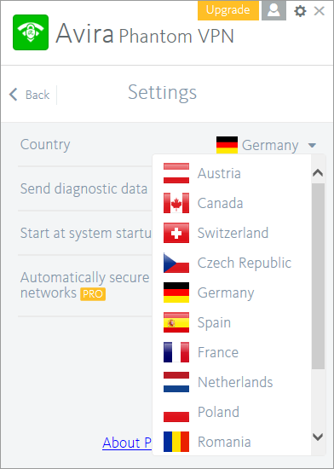334x469 pixels.
Task: Expand the Country dropdown arrow next to Germany
Action: pyautogui.click(x=312, y=145)
